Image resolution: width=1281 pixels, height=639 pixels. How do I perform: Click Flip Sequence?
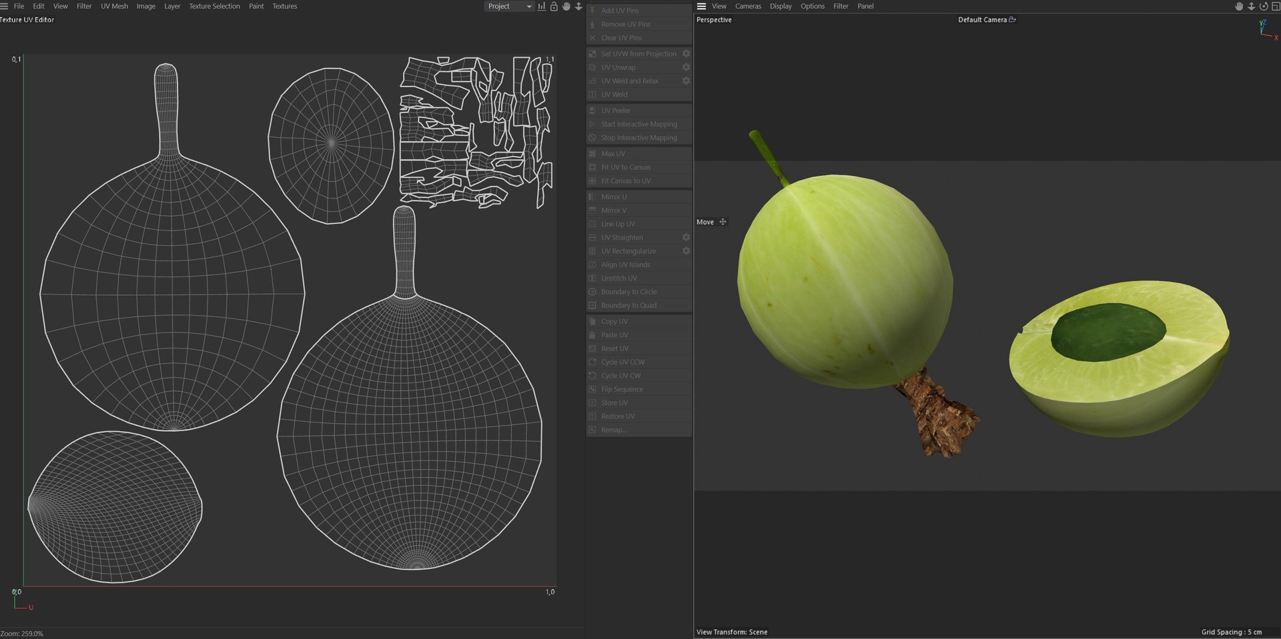point(639,389)
